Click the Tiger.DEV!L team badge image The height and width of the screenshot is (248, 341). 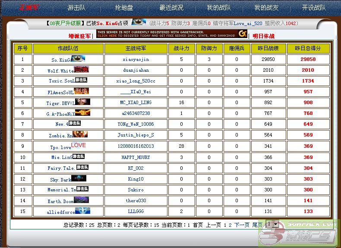point(83,102)
